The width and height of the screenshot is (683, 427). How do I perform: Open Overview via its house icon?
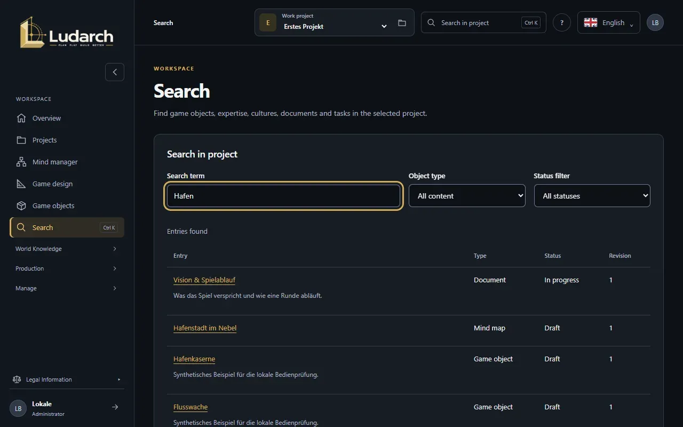click(21, 118)
